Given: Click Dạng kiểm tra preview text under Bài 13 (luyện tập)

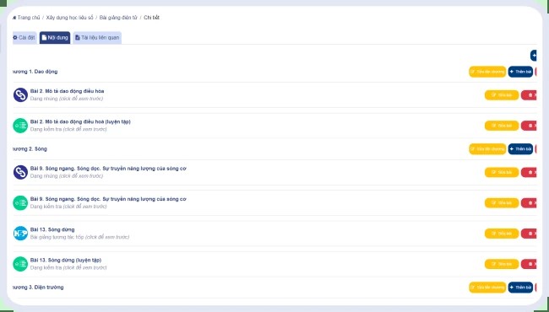Looking at the screenshot, I should point(68,267).
